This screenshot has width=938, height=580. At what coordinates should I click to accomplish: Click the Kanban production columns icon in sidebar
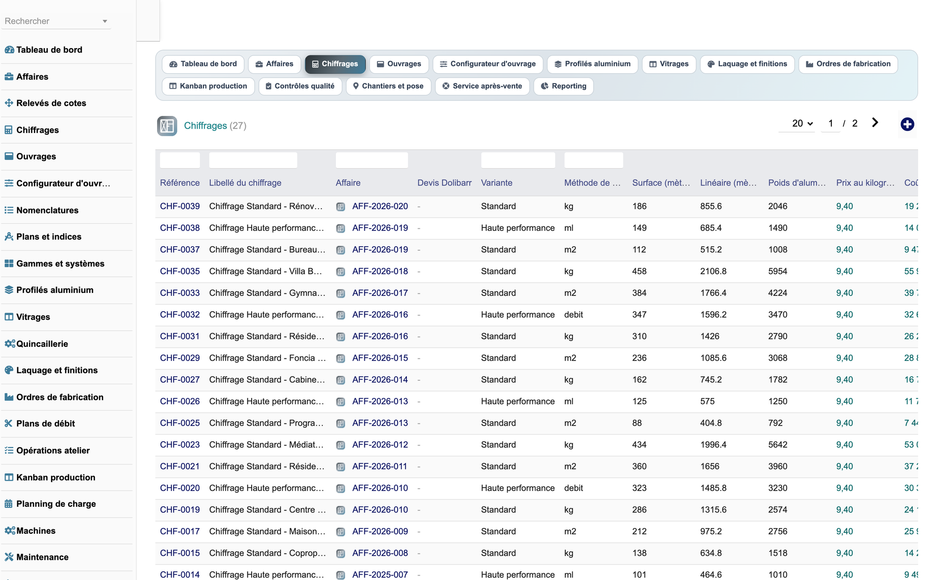pyautogui.click(x=9, y=477)
